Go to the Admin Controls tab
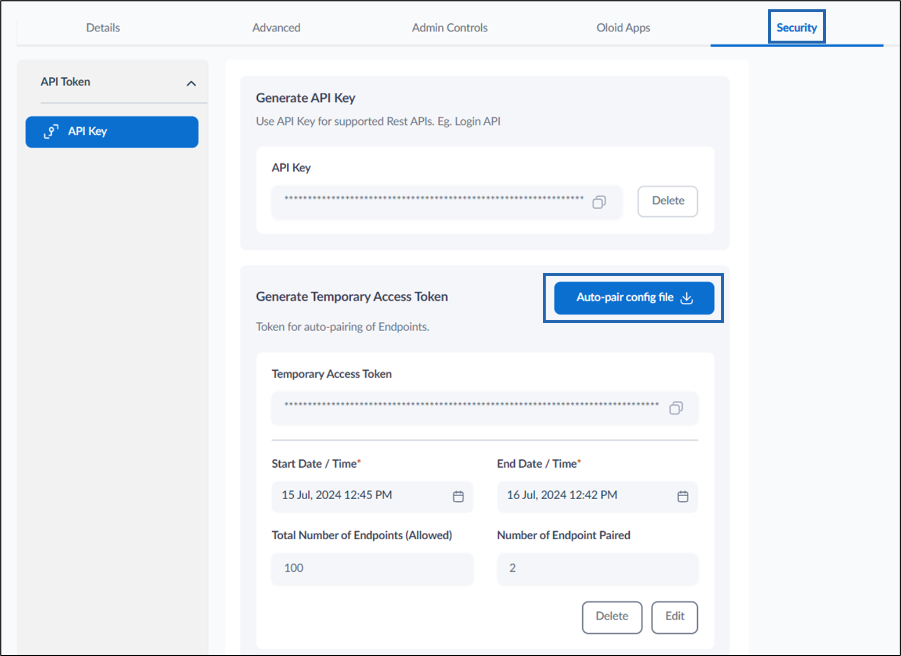 [x=450, y=27]
